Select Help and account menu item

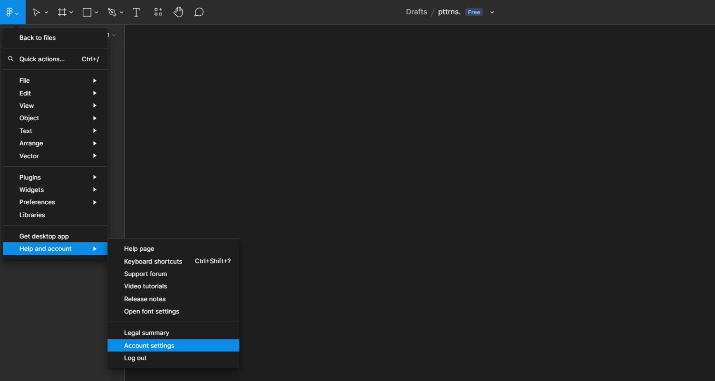55,249
